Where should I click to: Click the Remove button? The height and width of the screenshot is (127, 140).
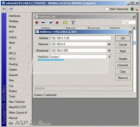[x=123, y=78]
